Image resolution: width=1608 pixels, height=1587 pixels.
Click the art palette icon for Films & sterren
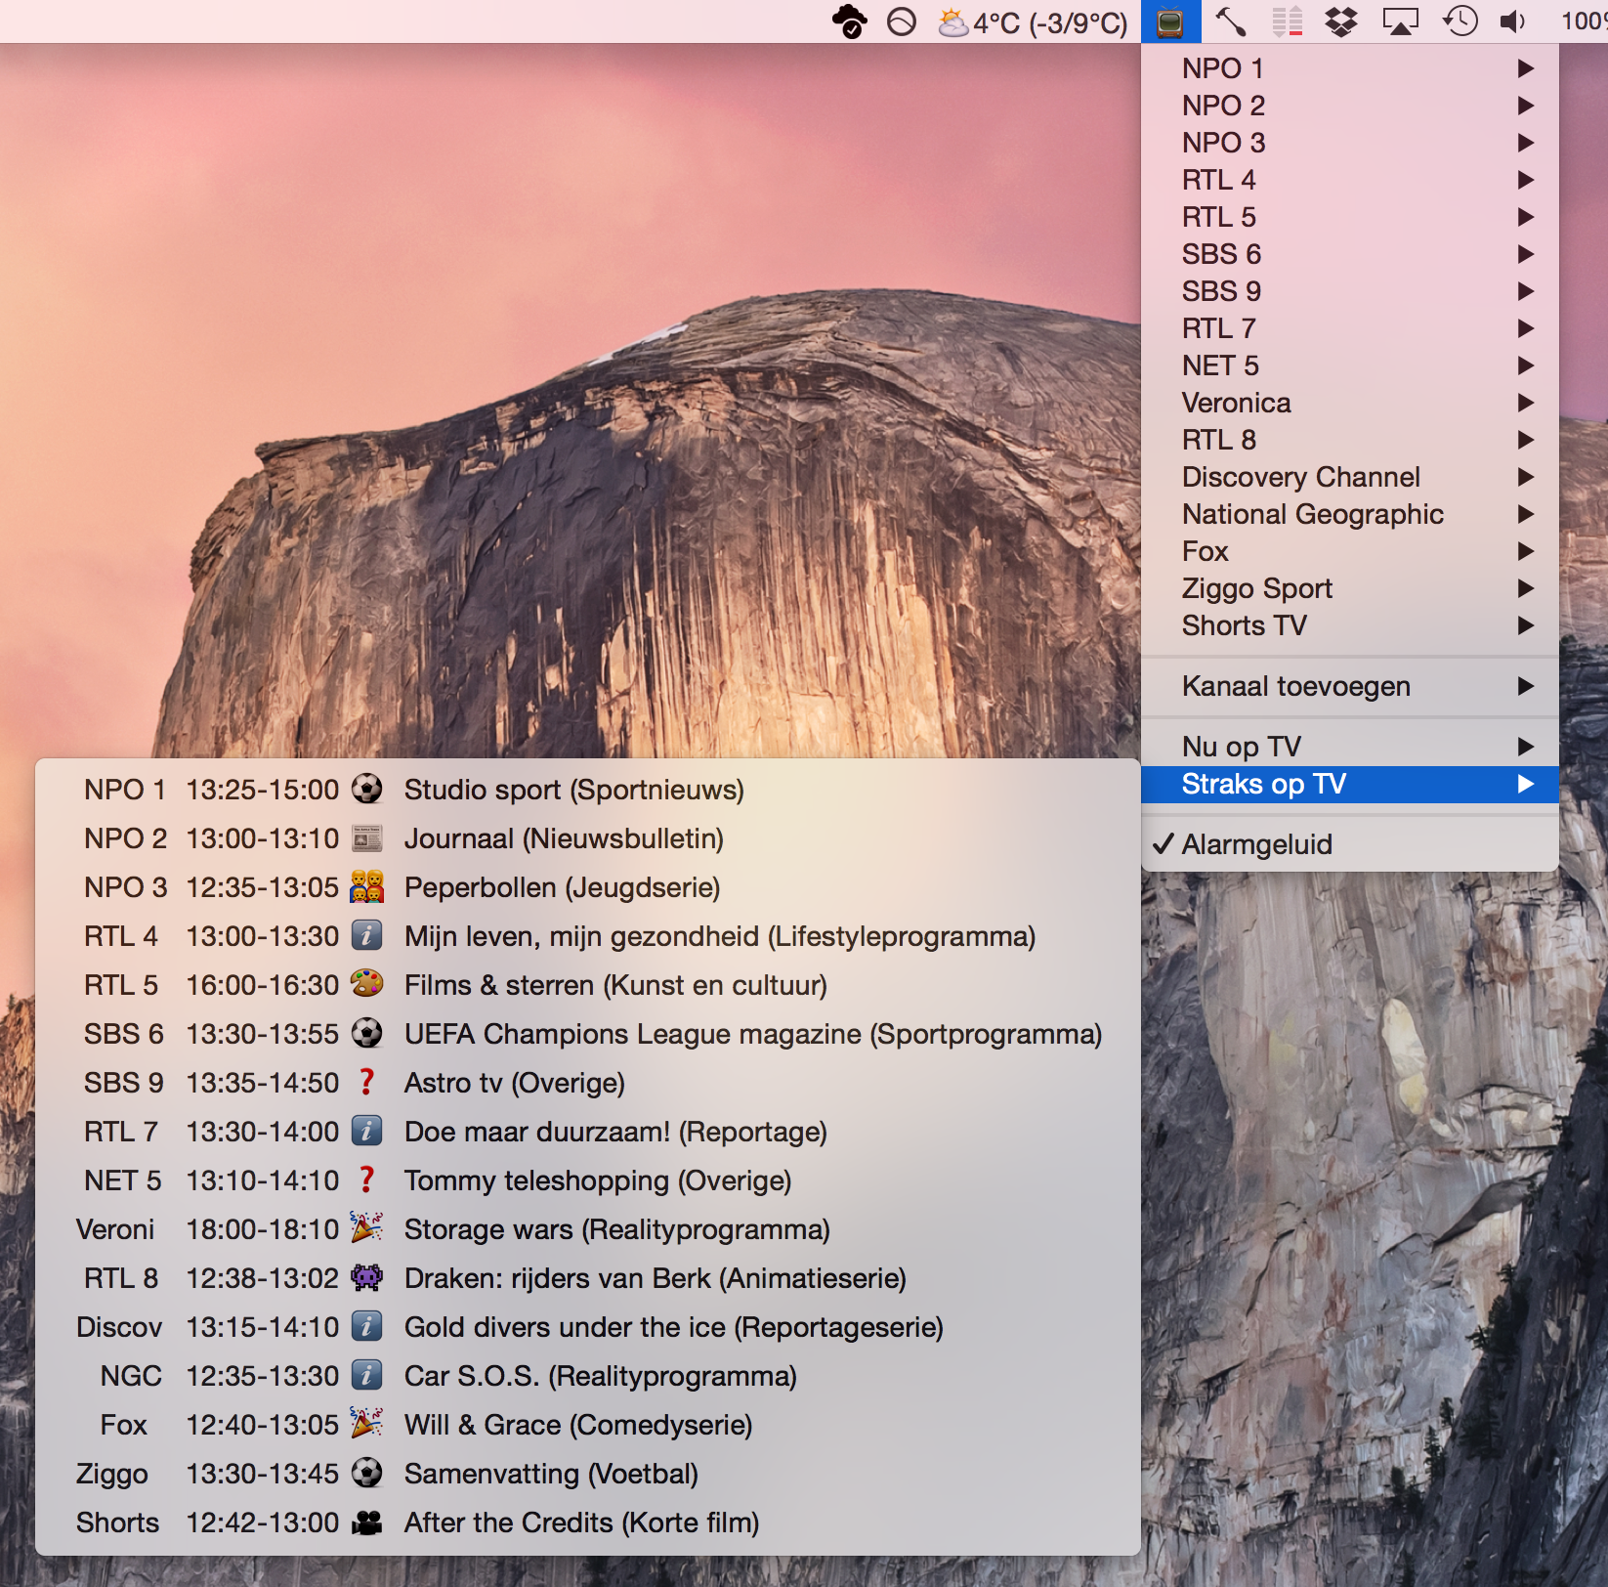coord(366,983)
